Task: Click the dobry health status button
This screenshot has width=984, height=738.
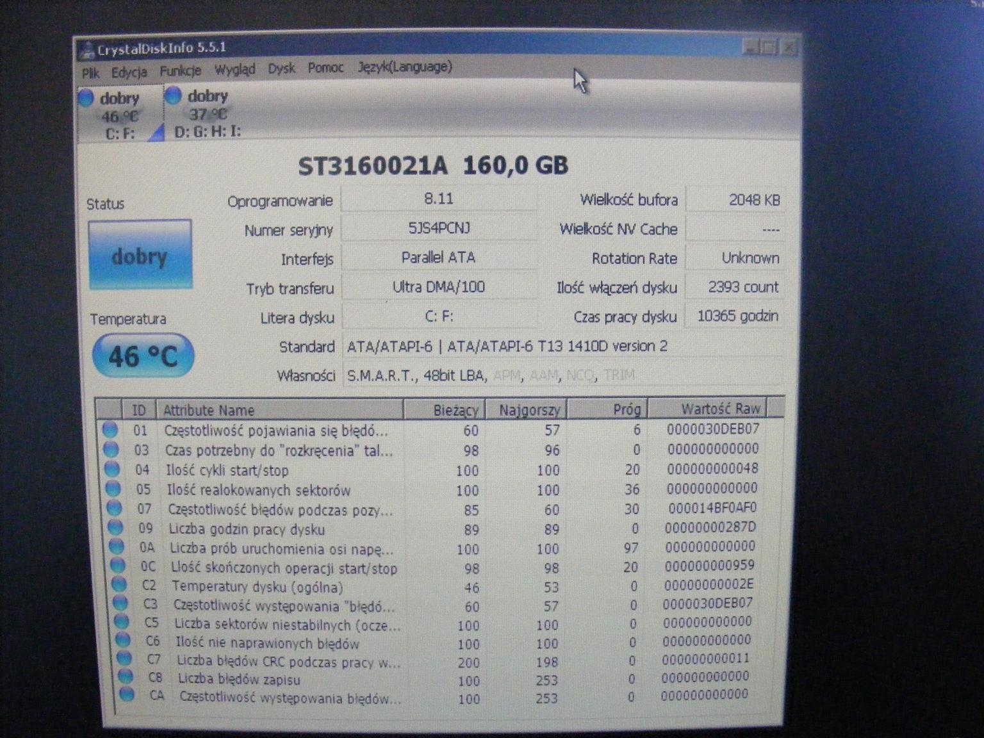Action: tap(140, 255)
